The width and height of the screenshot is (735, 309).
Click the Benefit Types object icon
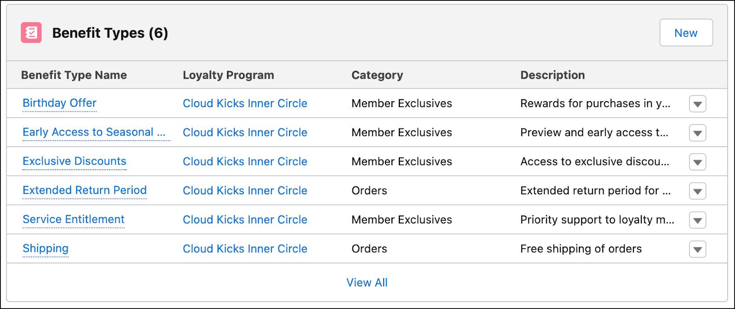30,33
